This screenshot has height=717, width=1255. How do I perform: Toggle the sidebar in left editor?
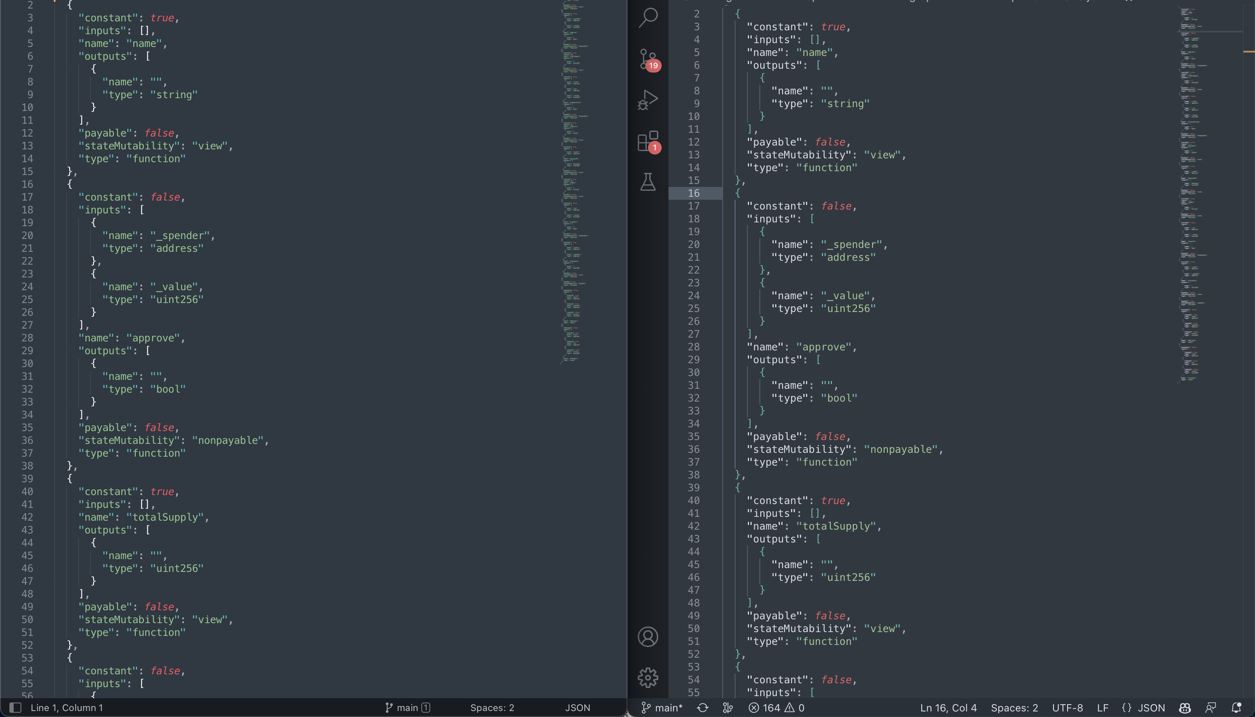[x=15, y=708]
